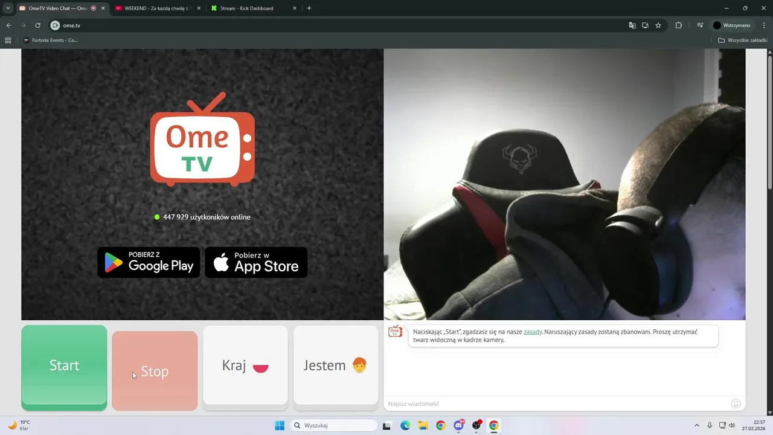Click the microphone tray icon
This screenshot has height=435, width=773.
(x=710, y=425)
